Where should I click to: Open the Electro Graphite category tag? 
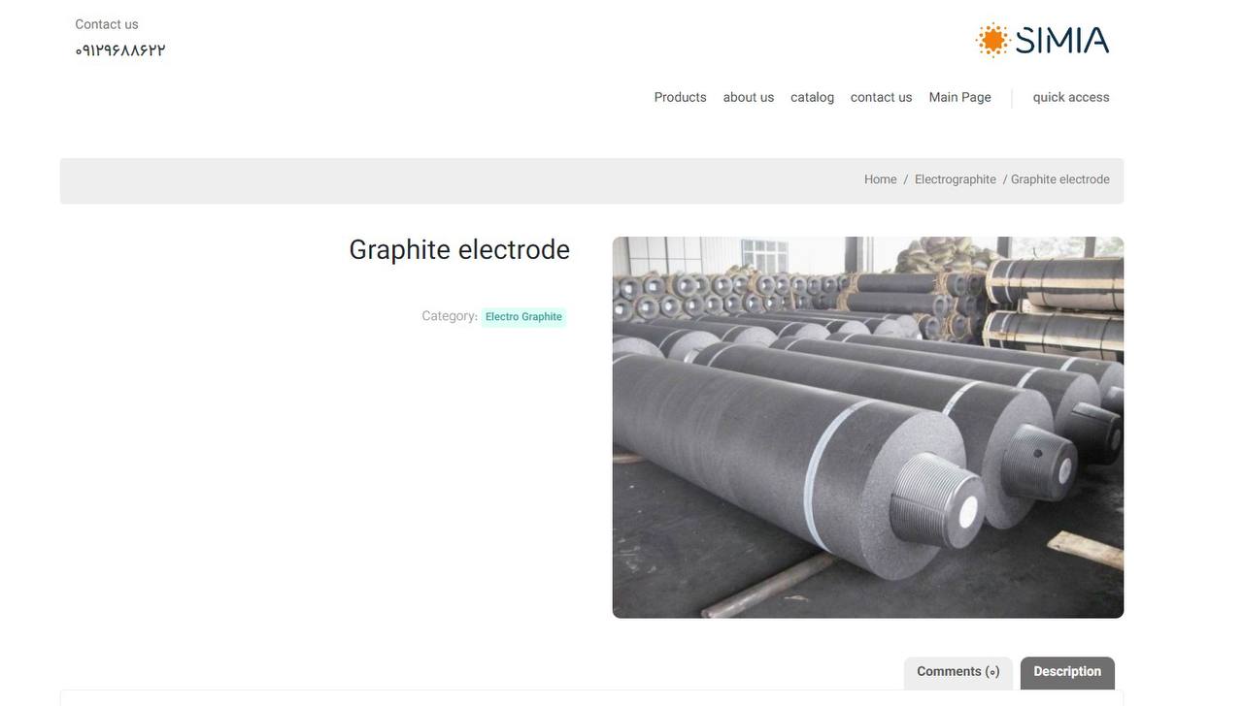523,317
